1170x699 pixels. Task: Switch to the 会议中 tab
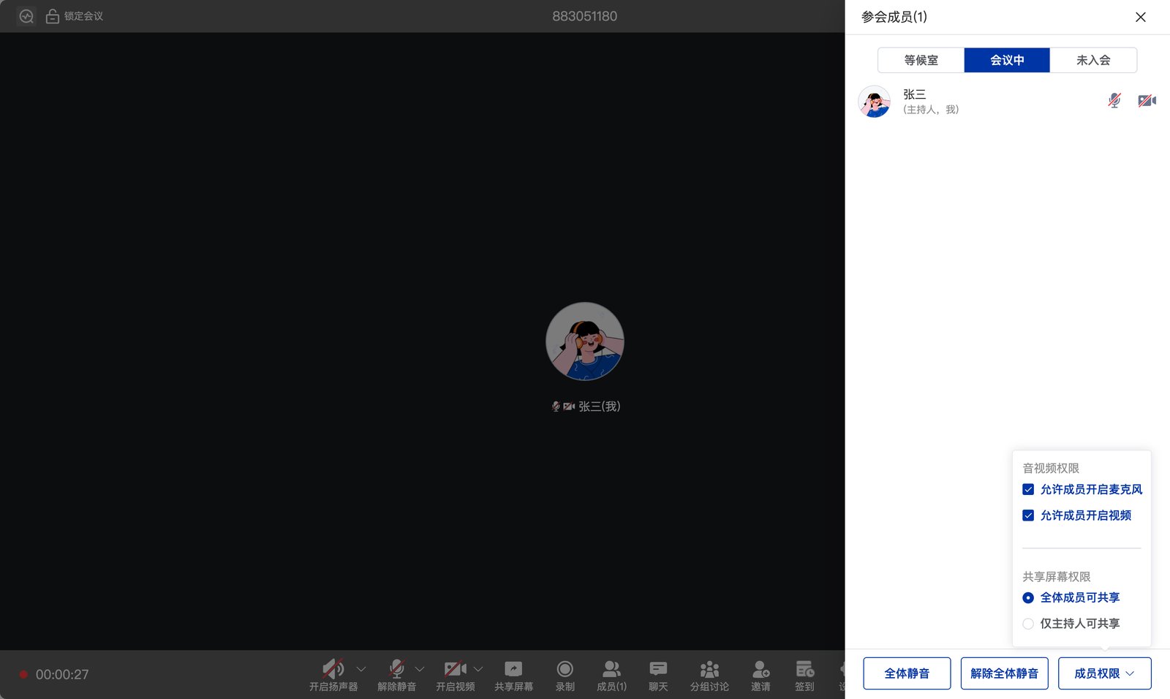[x=1007, y=60]
